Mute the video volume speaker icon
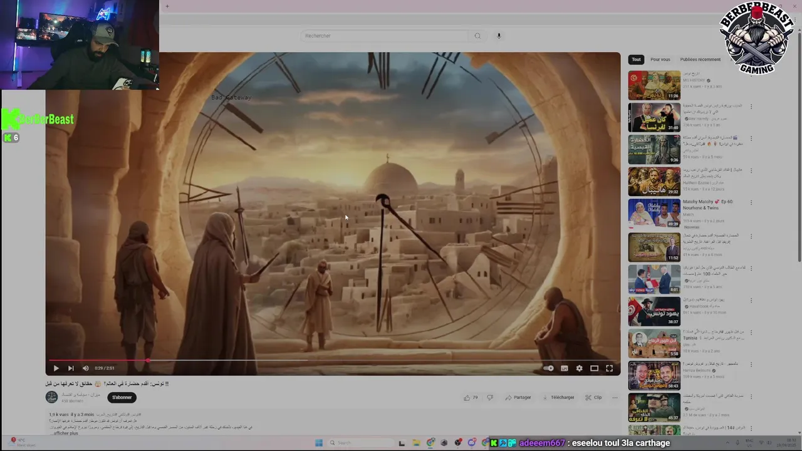Viewport: 802px width, 451px height. tap(86, 368)
